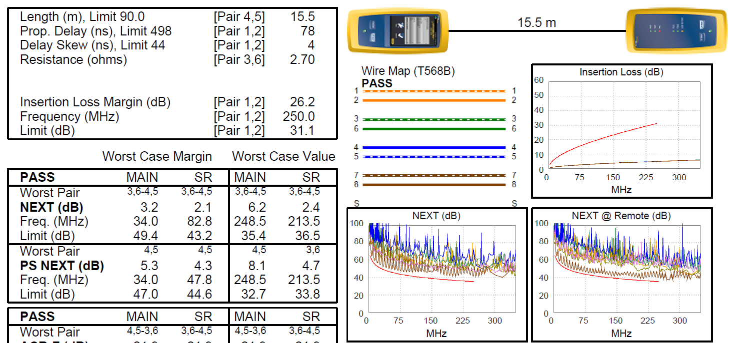
Task: Select the bold NEXT (dB) row label
Action: click(51, 207)
